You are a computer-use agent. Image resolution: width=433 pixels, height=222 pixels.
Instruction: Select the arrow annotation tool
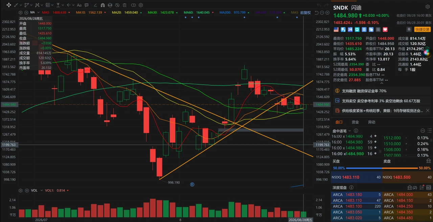coord(69,5)
